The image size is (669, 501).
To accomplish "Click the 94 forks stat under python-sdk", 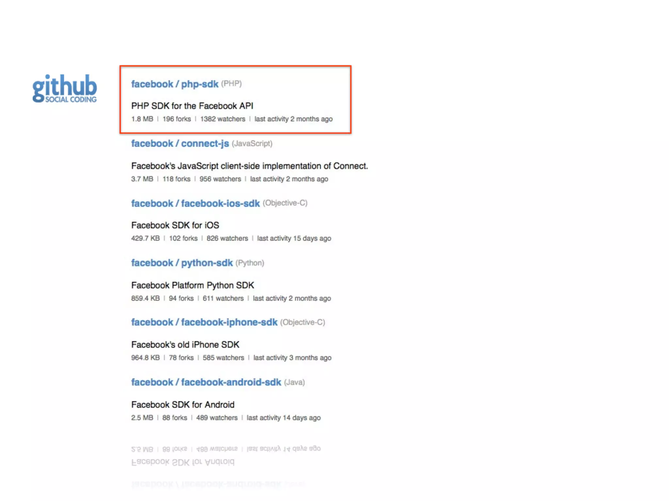I will [181, 298].
